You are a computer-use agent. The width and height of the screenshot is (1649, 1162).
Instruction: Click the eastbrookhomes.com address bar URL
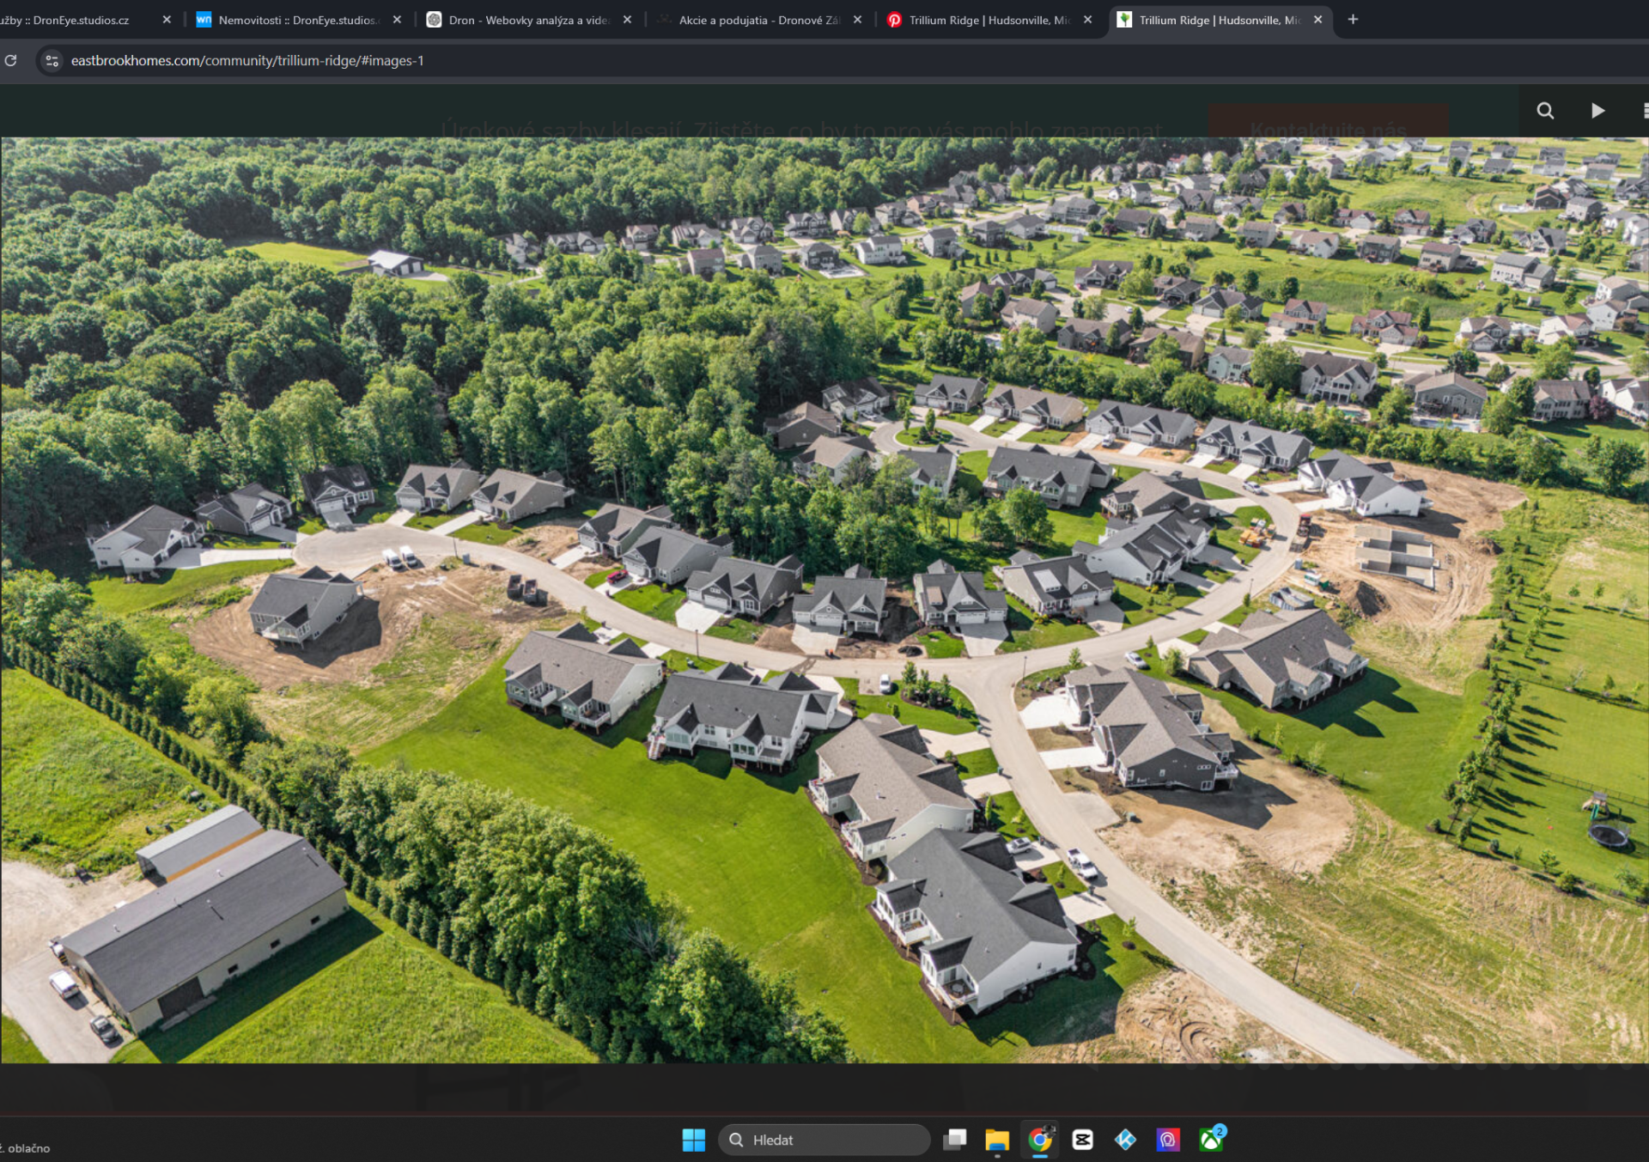[x=247, y=60]
